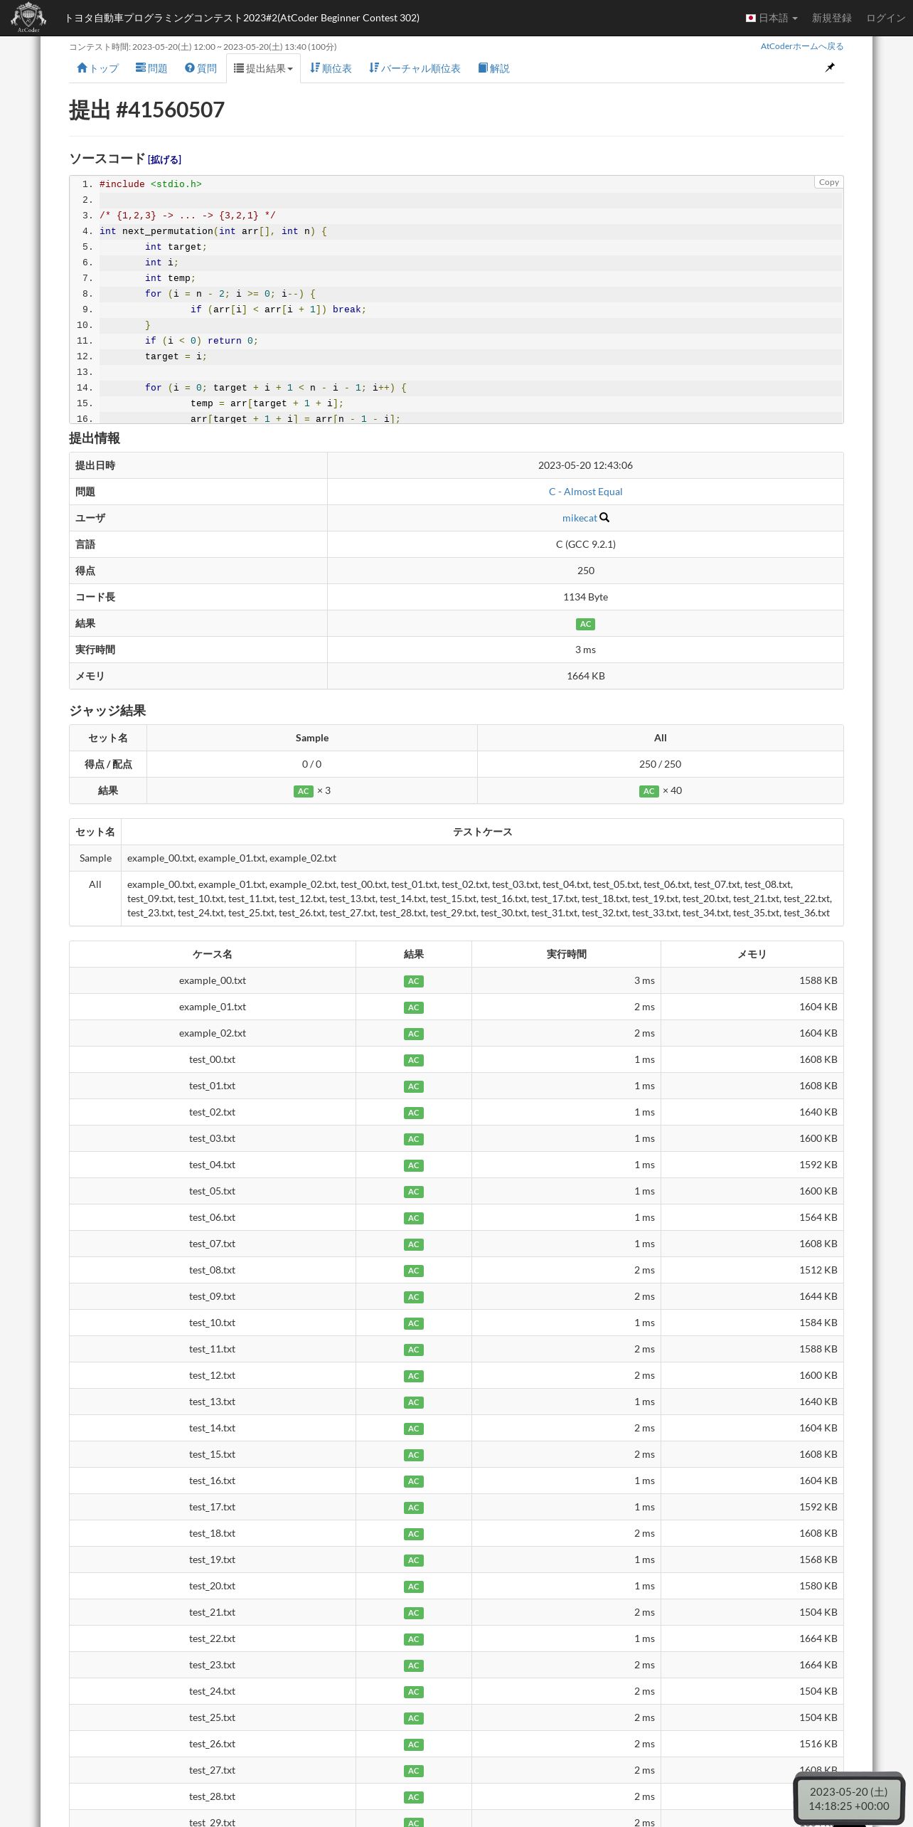Copy the source code
The image size is (913, 1827).
tap(828, 182)
